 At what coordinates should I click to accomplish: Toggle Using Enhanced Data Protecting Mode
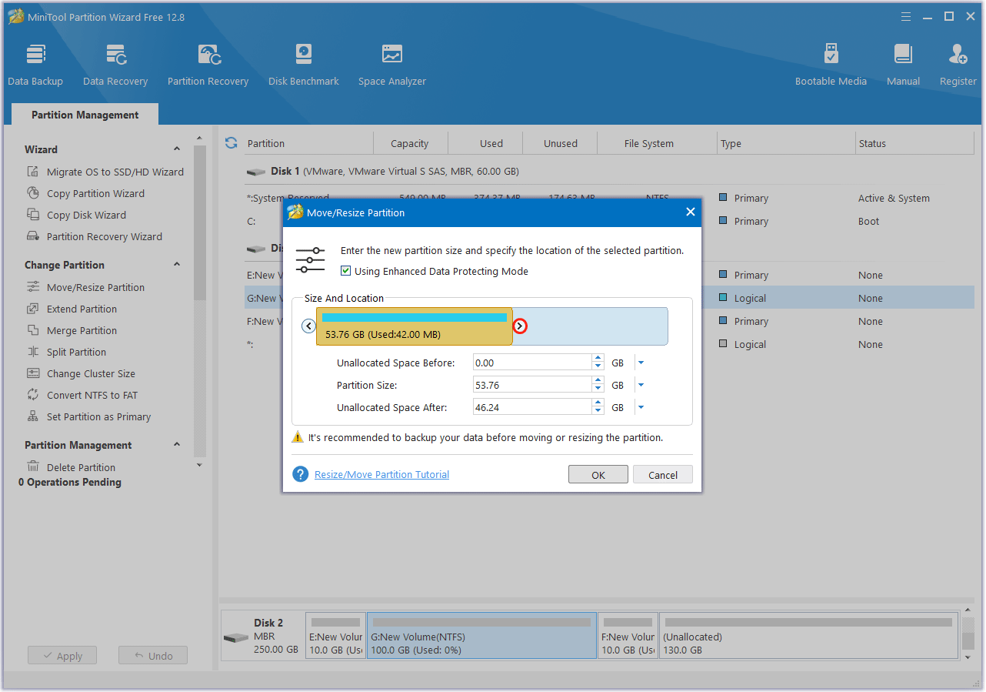tap(346, 271)
